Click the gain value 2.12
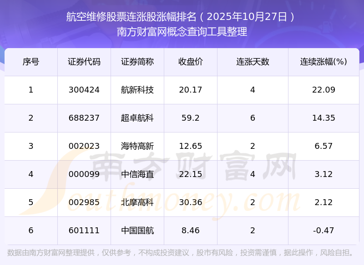Image resolution: width=364 pixels, height=265 pixels. [x=324, y=202]
